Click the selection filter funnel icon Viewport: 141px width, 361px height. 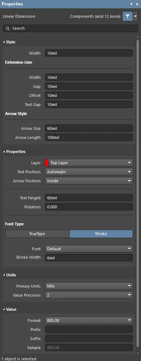pos(128,17)
